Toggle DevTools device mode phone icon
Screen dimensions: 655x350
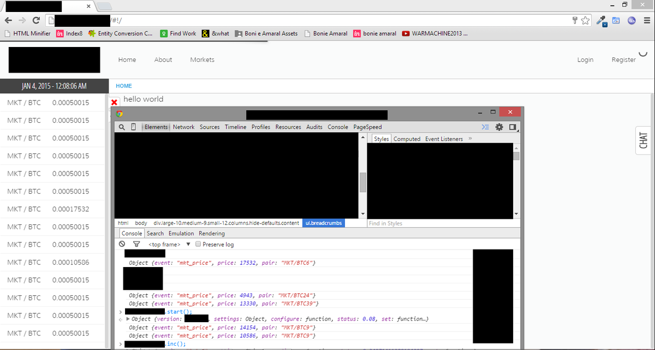[x=134, y=127]
